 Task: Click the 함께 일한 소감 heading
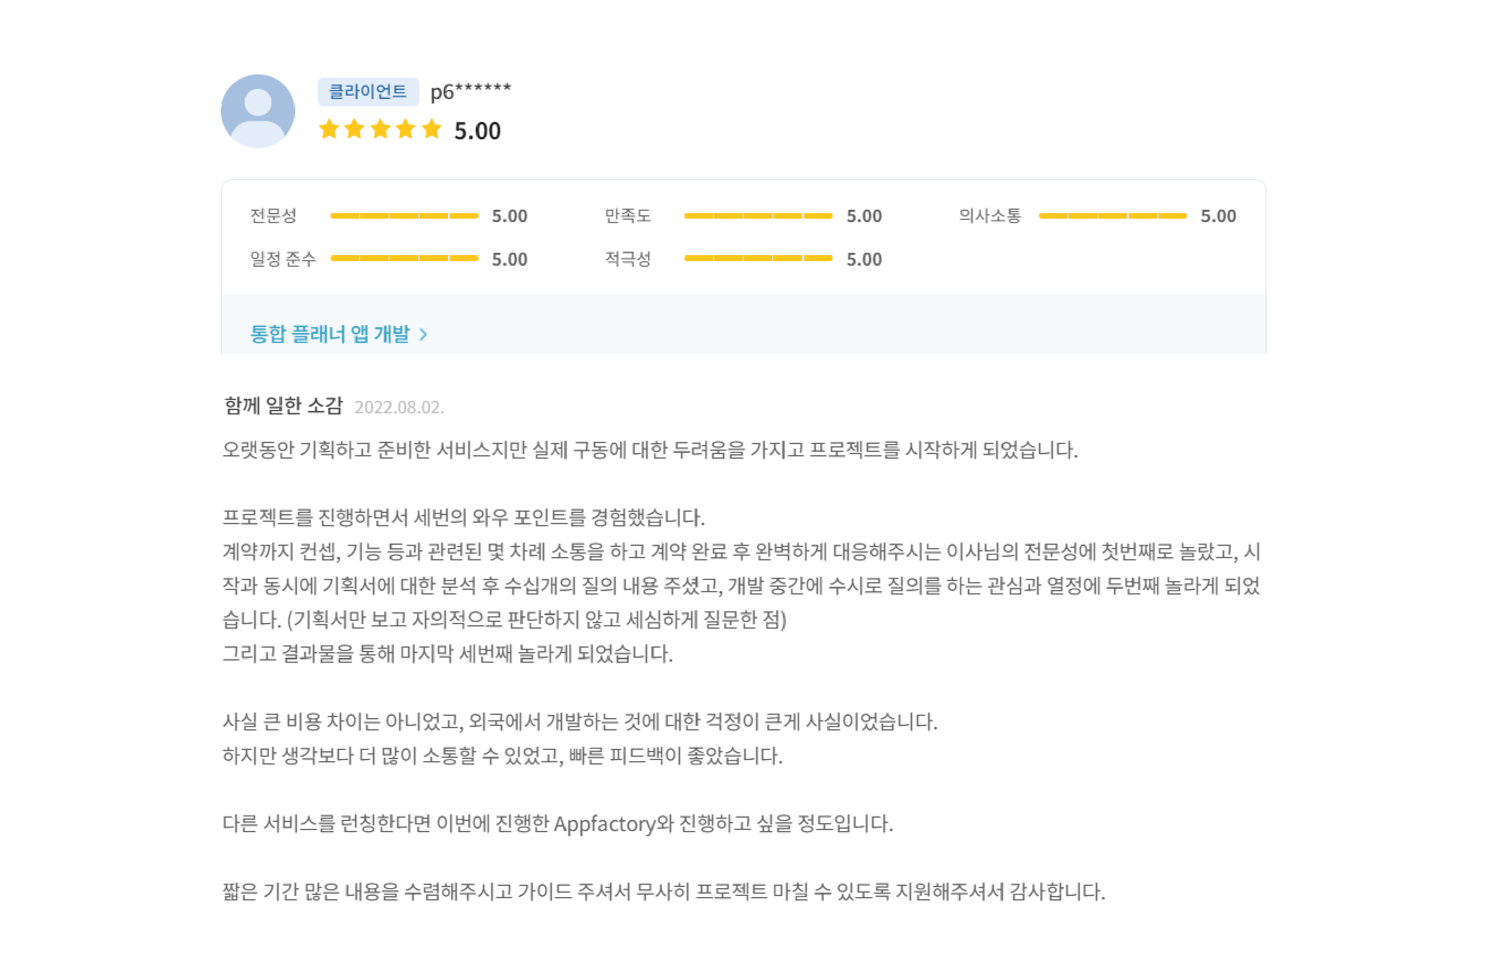(x=284, y=405)
